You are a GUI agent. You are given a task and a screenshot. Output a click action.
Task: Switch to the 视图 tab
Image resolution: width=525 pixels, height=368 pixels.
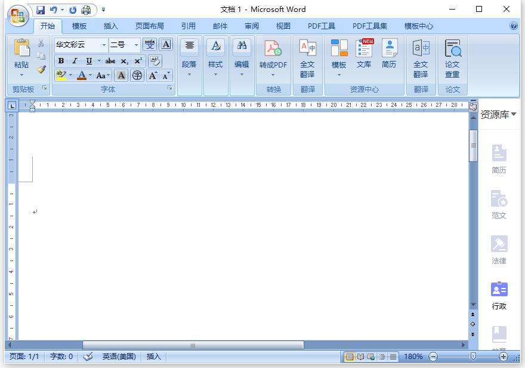(x=283, y=26)
